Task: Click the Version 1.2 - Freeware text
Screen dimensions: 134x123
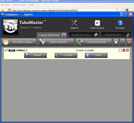Action: pyautogui.click(x=31, y=27)
